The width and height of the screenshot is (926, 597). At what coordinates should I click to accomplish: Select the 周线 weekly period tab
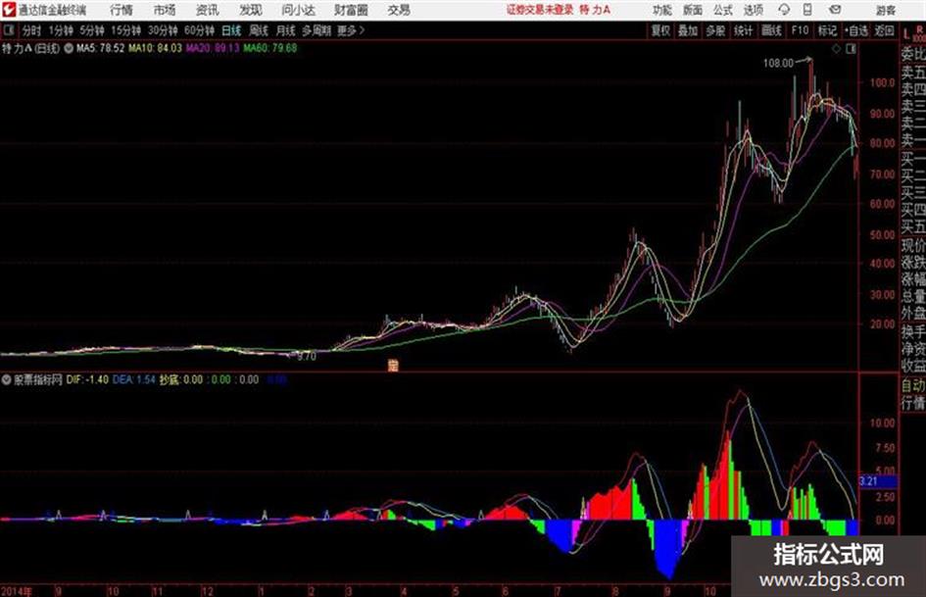point(259,30)
